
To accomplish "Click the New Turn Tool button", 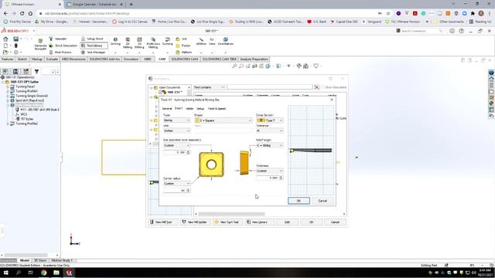I will tap(227, 222).
